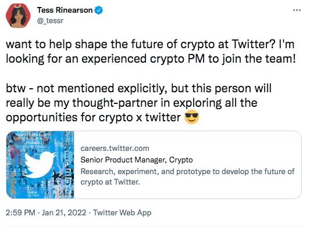310x231 pixels.
Task: Click the 2:59 PM timestamp
Action: click(x=20, y=212)
